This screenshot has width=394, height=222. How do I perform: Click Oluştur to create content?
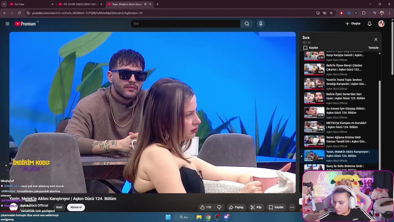(353, 24)
